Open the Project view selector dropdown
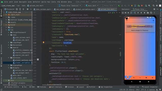 pos(9,9)
